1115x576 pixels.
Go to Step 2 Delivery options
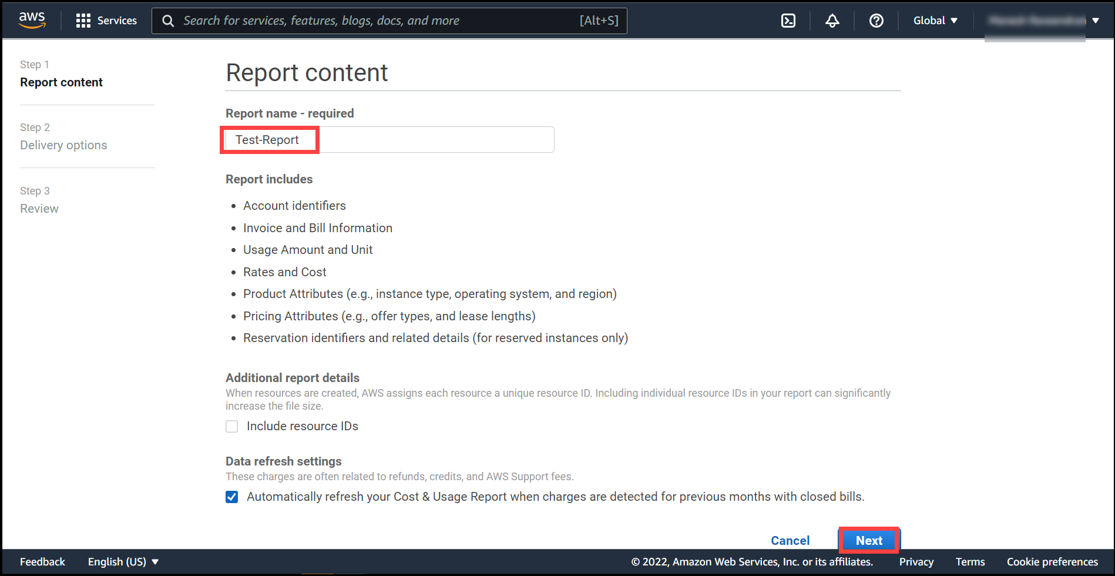tap(63, 145)
